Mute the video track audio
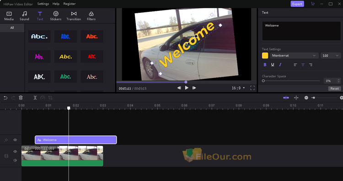The image size is (343, 181). [15, 160]
